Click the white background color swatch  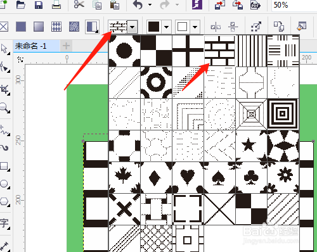(x=183, y=27)
